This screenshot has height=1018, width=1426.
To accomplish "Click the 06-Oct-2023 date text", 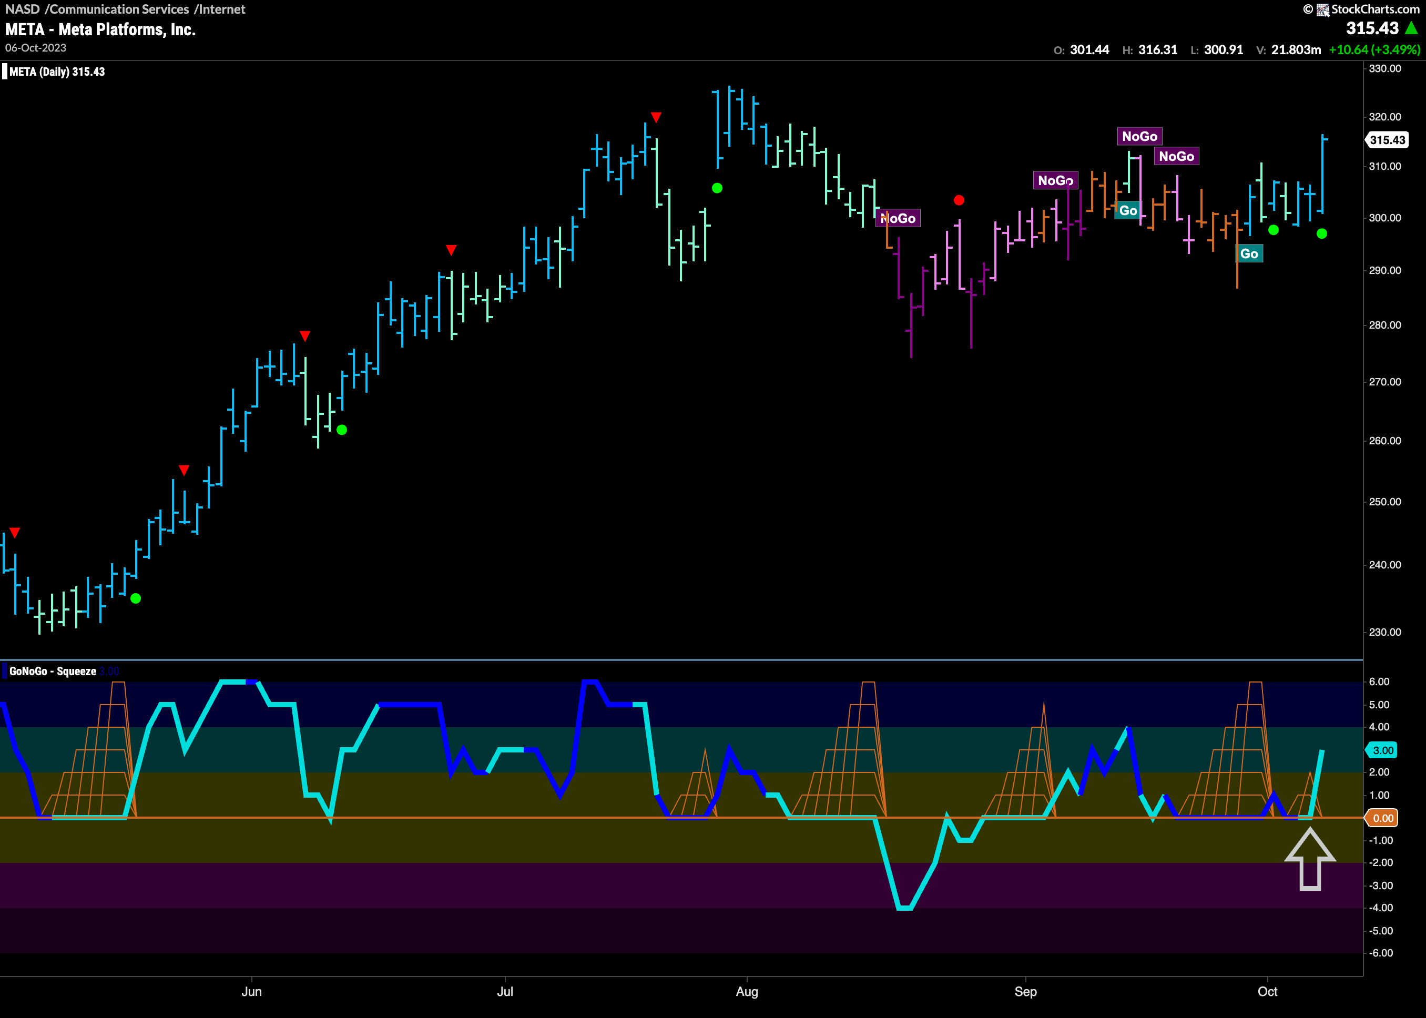I will [36, 48].
